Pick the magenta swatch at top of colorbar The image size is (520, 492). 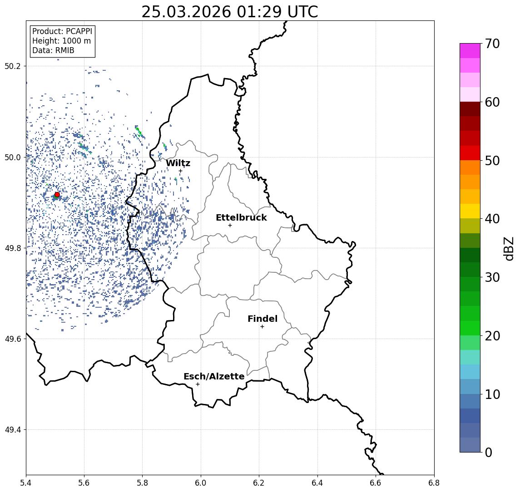pos(470,51)
